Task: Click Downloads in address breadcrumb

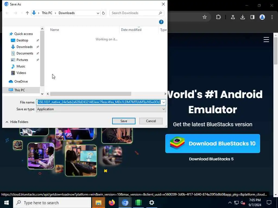Action: (67, 13)
